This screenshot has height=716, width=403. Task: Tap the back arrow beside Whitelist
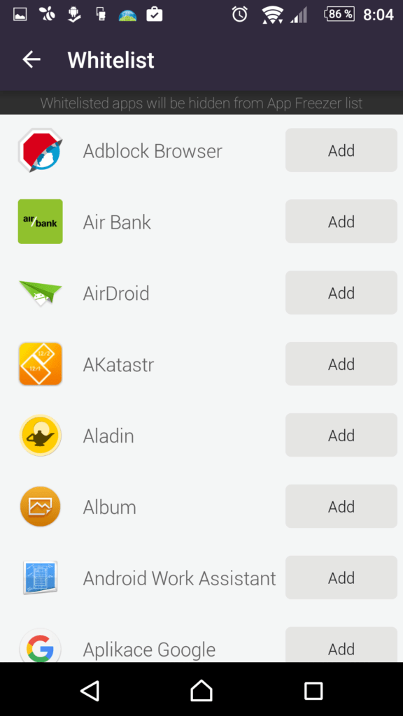tap(31, 60)
